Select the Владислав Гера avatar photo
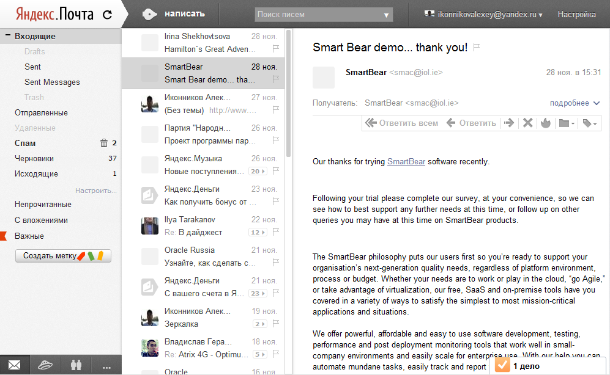Screen dimensions: 610x375 pos(150,348)
